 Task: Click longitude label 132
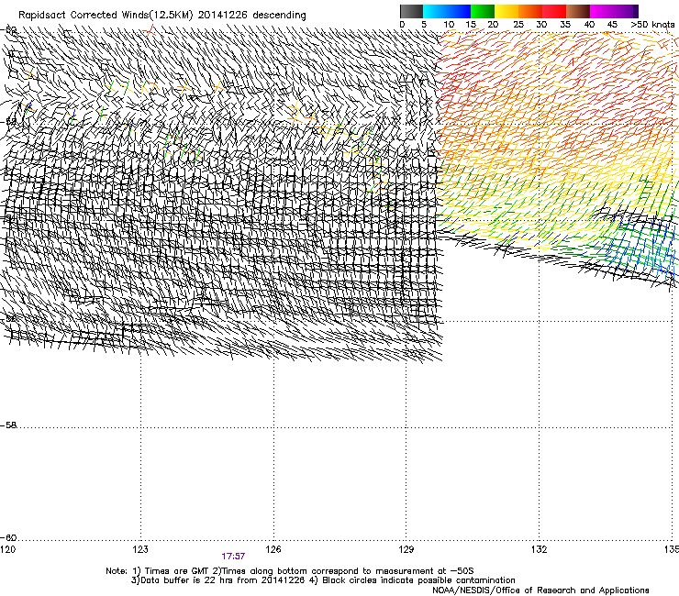[539, 549]
